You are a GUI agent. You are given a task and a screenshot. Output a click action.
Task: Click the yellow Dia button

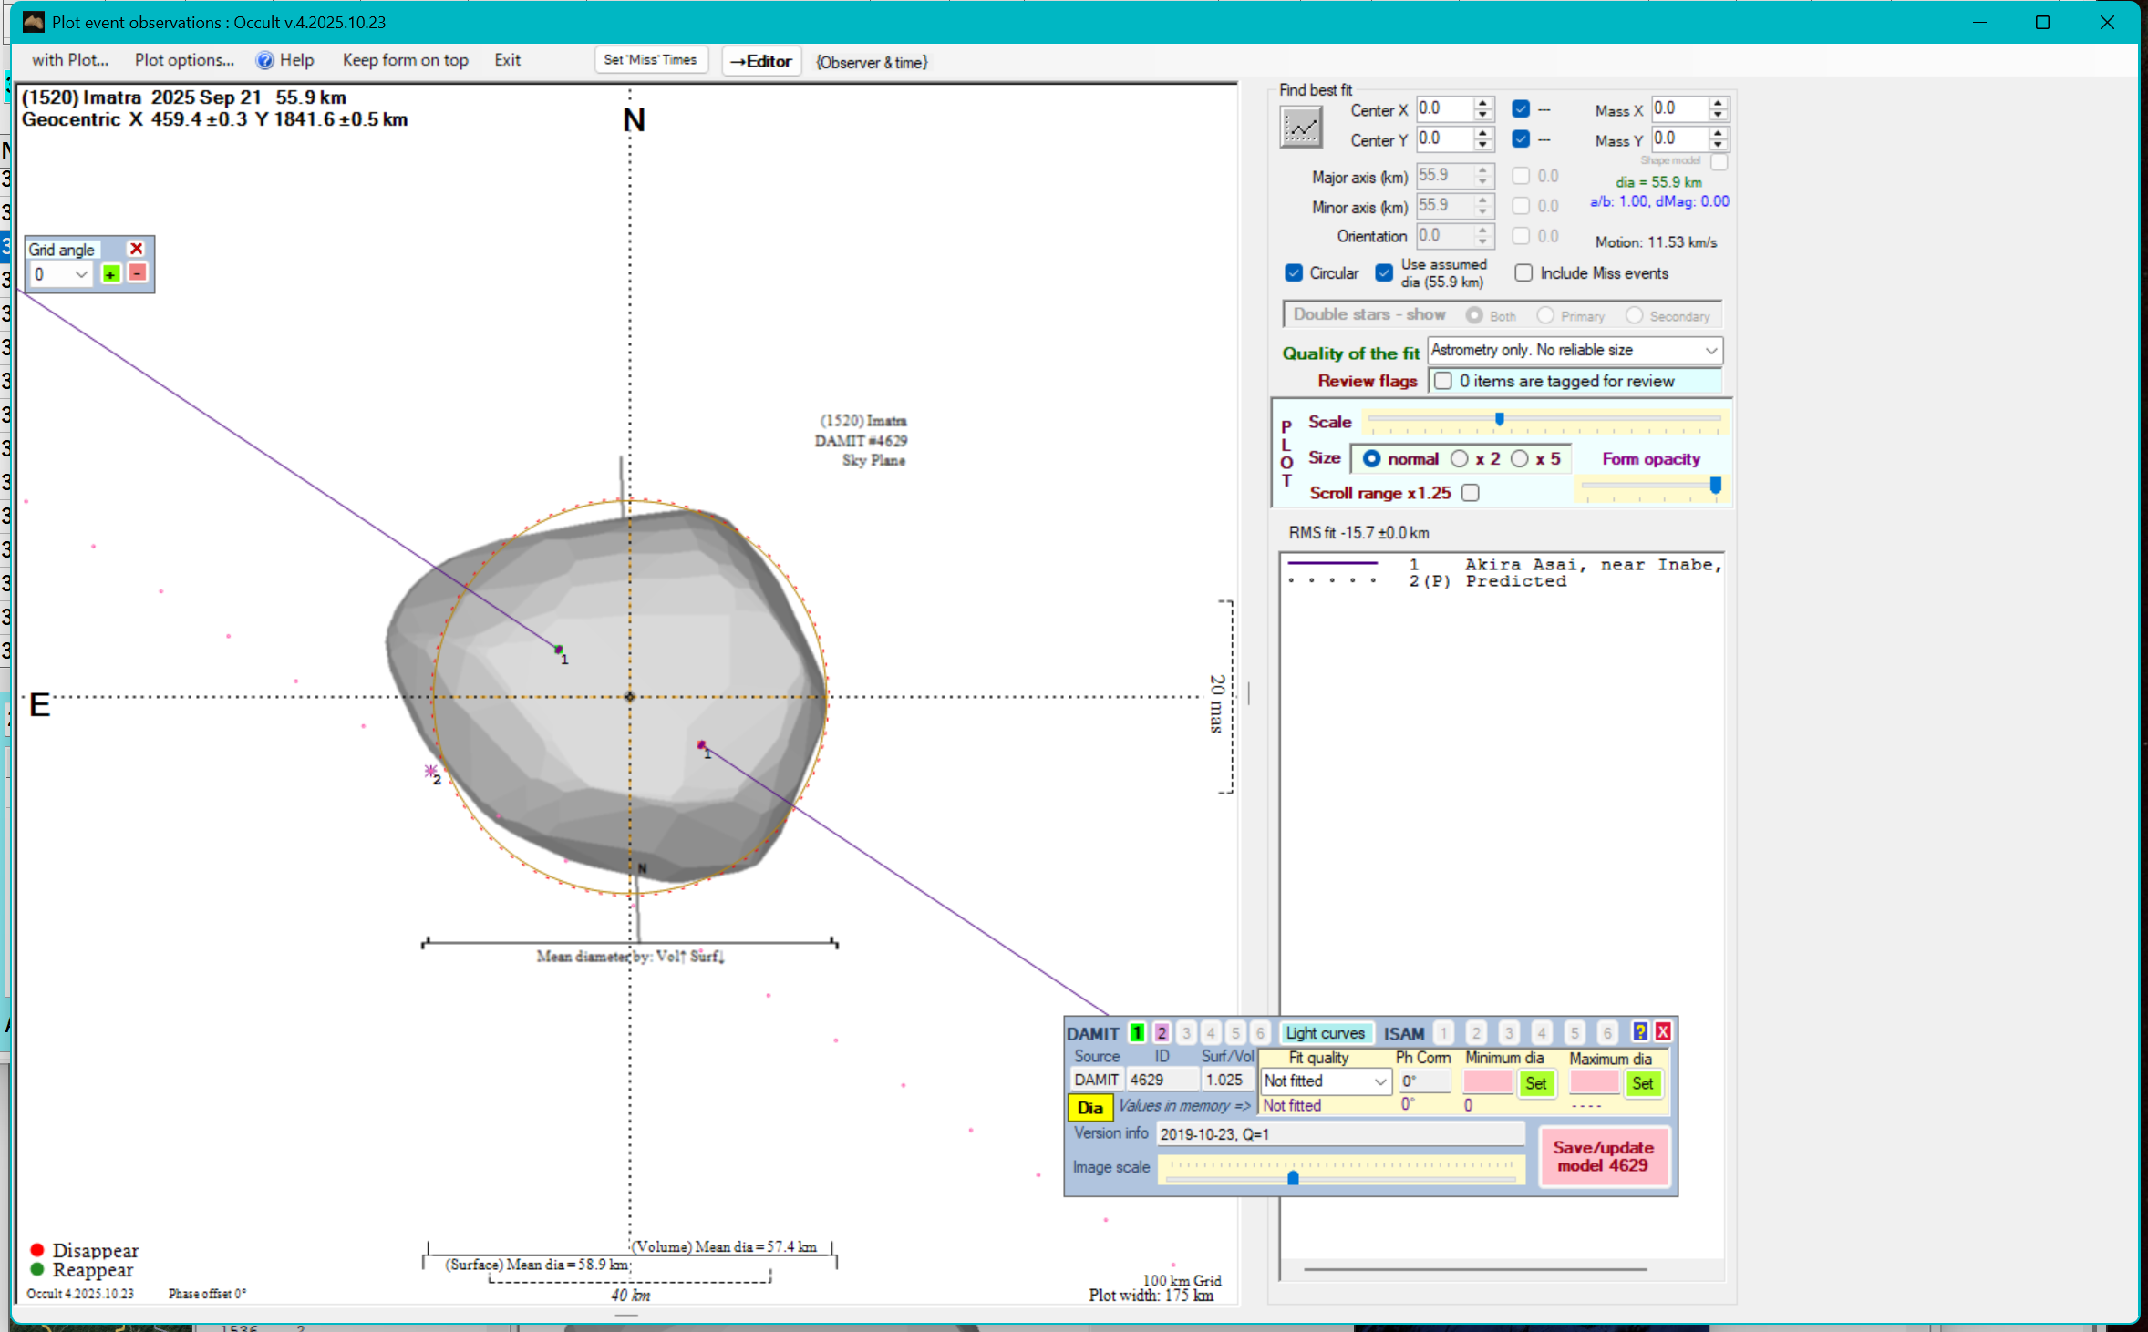(1089, 1108)
